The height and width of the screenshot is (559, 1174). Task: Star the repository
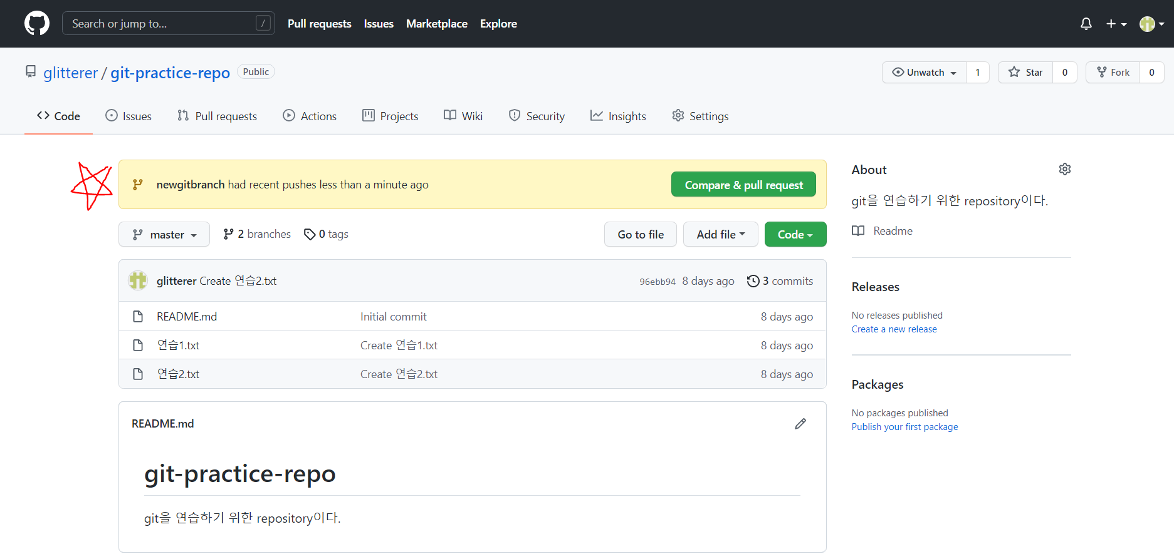(x=1025, y=73)
